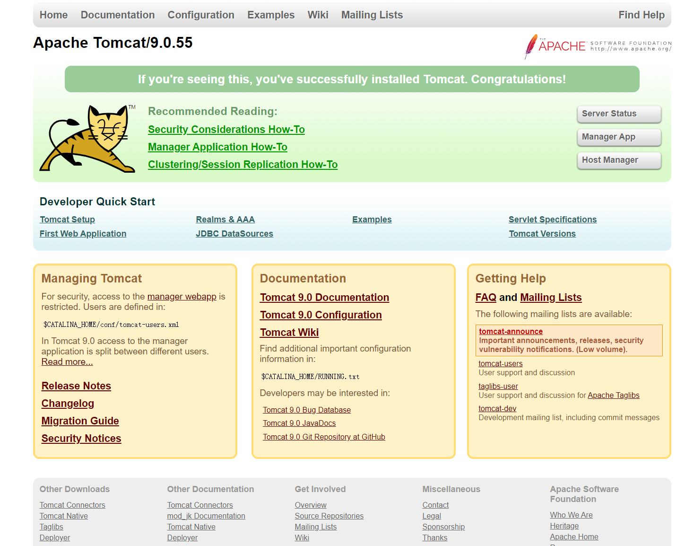The width and height of the screenshot is (685, 546).
Task: Open the Release Notes link
Action: 76,386
